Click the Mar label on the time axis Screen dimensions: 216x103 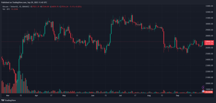[x=8, y=95]
